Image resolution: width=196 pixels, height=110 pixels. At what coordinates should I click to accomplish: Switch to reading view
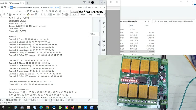(57, 100)
